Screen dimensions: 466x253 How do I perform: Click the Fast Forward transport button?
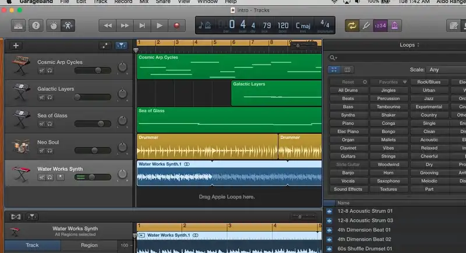coord(125,26)
